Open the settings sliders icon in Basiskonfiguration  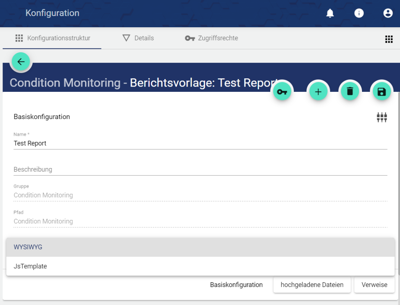click(382, 117)
